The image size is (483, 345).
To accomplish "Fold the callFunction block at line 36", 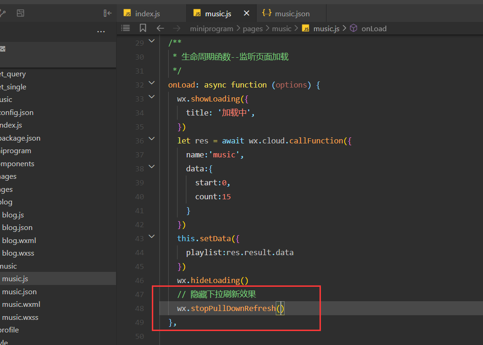I will click(151, 139).
